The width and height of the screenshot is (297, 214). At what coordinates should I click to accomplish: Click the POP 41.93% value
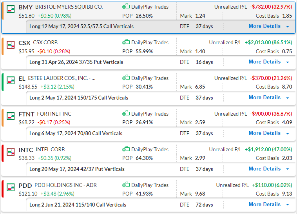click(144, 194)
